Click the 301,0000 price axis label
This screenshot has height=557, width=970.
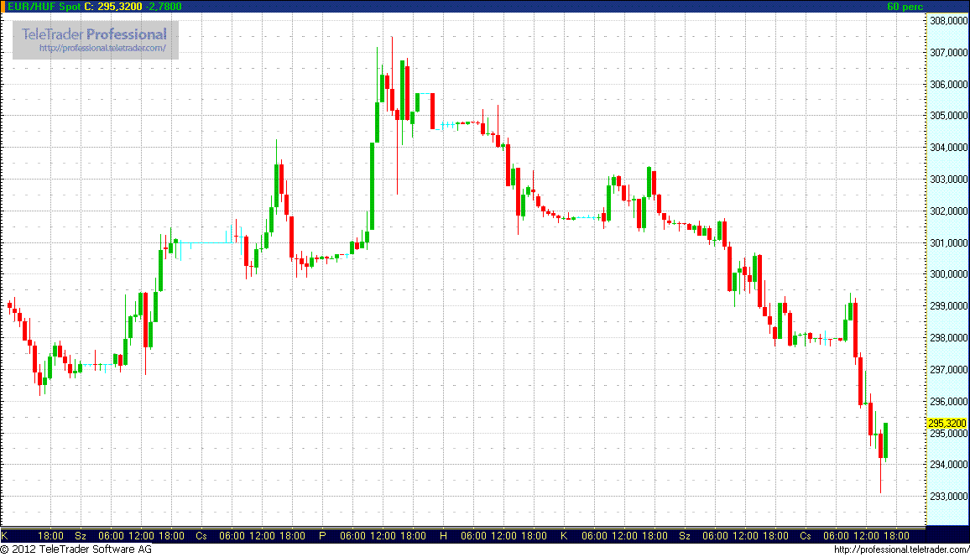(x=948, y=242)
